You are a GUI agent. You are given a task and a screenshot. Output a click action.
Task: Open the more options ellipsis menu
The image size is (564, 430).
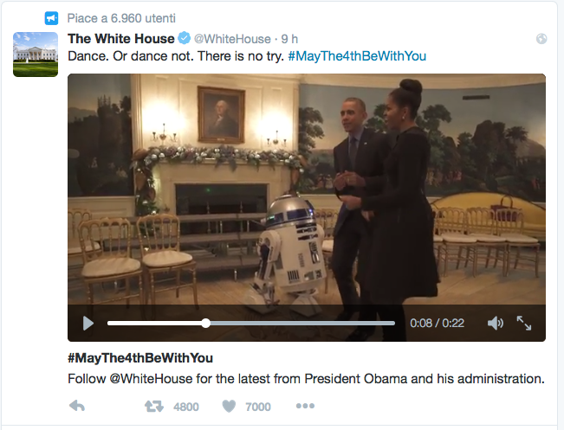click(305, 406)
